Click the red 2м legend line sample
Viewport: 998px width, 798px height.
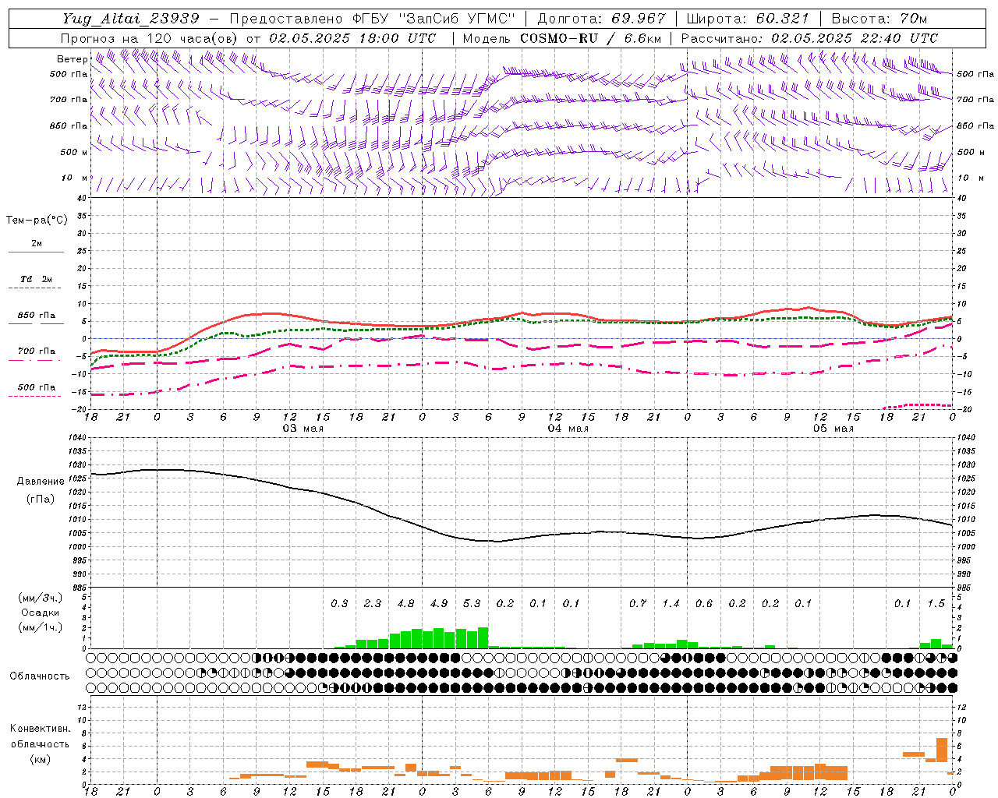click(x=36, y=252)
